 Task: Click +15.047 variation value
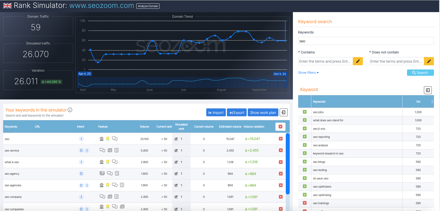[x=252, y=139]
